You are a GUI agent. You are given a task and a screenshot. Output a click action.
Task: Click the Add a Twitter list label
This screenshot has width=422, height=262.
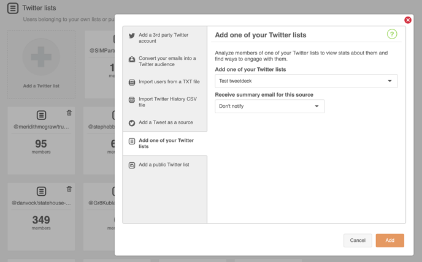pyautogui.click(x=41, y=86)
